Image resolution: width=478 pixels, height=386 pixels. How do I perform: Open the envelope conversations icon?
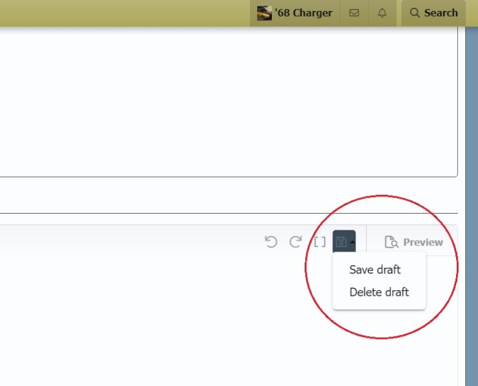coord(354,13)
